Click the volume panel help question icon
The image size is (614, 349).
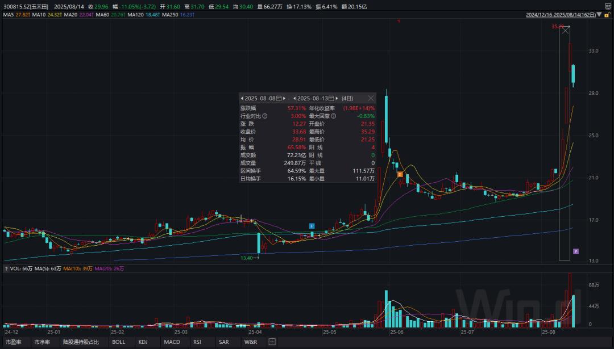tap(6, 268)
